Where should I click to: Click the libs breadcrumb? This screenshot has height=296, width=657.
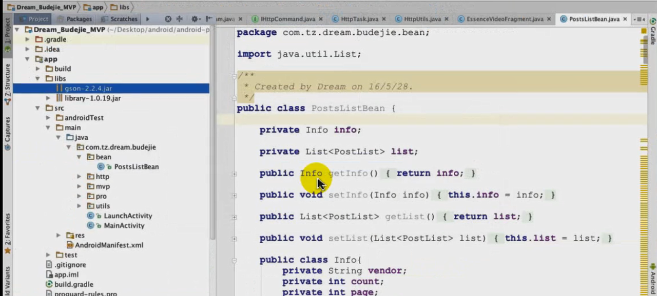coord(121,7)
